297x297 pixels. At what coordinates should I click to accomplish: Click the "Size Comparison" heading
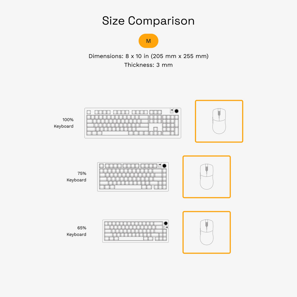tap(148, 21)
